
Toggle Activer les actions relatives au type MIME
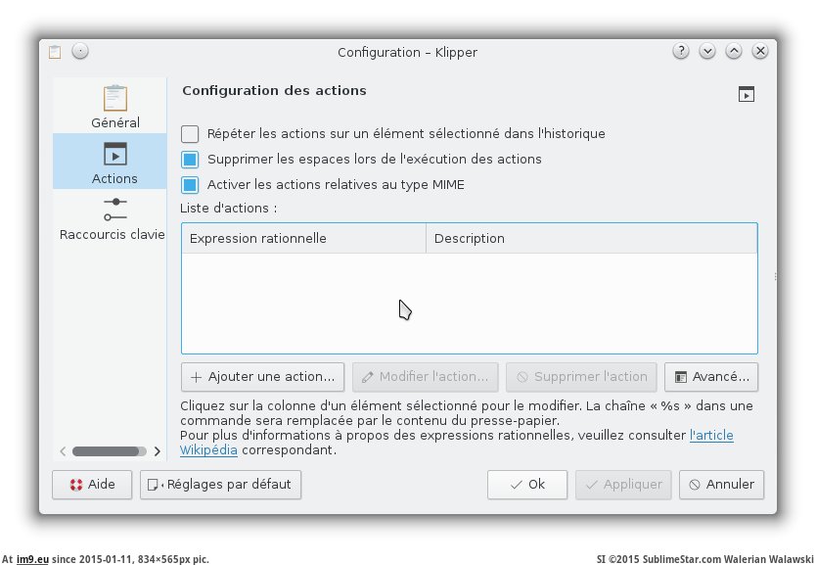coord(190,185)
